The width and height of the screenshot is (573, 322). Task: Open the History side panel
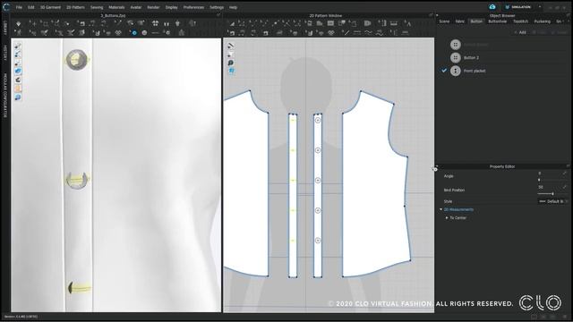click(x=5, y=53)
